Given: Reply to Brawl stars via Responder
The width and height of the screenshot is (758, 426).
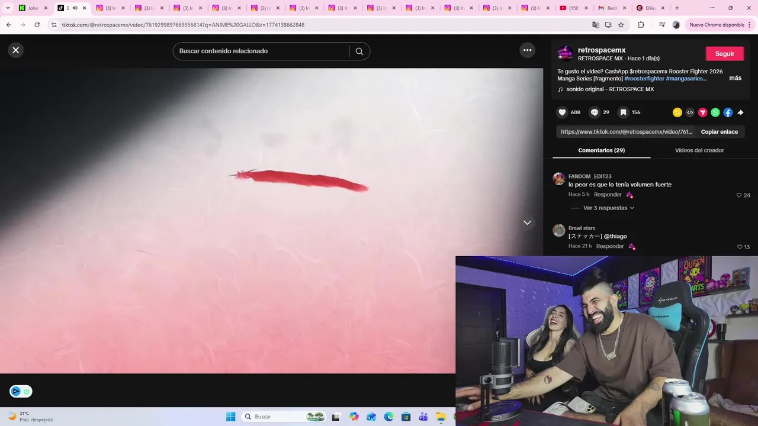Looking at the screenshot, I should 610,246.
